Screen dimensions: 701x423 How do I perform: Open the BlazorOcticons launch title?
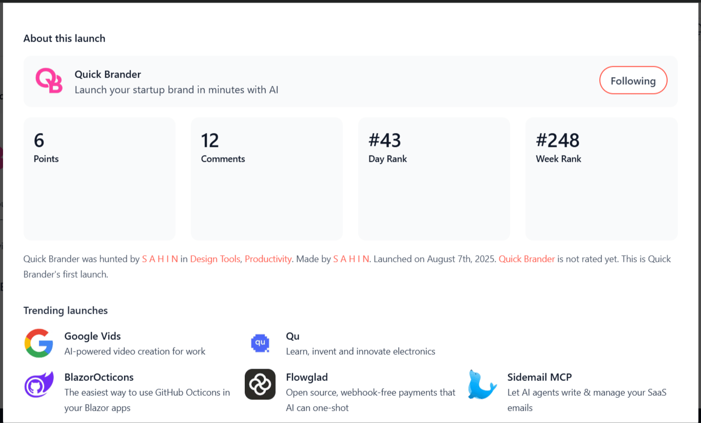pos(99,377)
